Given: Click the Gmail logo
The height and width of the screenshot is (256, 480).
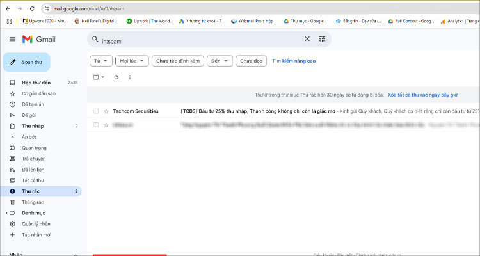Looking at the screenshot, I should [39, 39].
